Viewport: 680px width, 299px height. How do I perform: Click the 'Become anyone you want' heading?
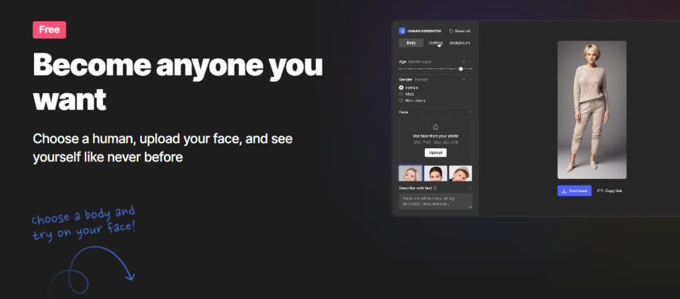(x=178, y=81)
